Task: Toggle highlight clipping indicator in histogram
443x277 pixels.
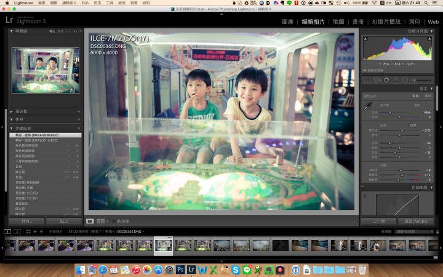Action: (429, 38)
